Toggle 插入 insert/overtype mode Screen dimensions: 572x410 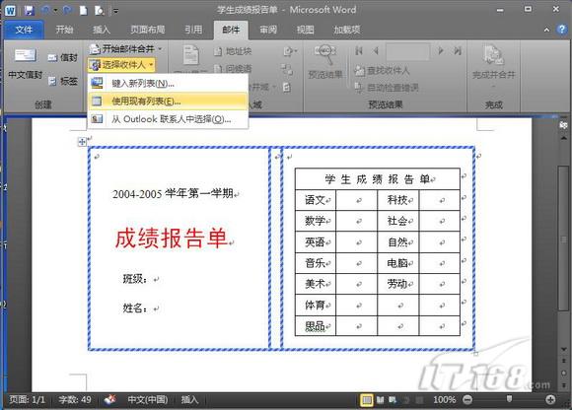[189, 400]
